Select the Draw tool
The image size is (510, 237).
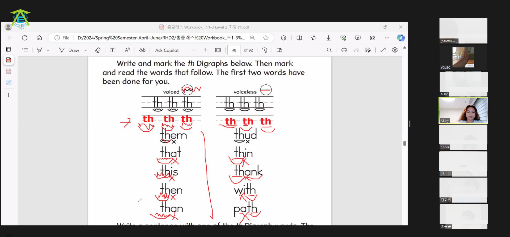click(69, 50)
